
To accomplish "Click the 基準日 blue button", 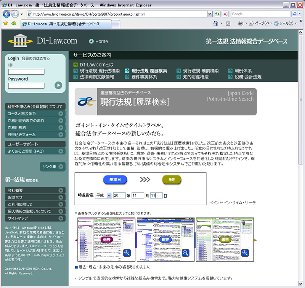I will (x=115, y=180).
